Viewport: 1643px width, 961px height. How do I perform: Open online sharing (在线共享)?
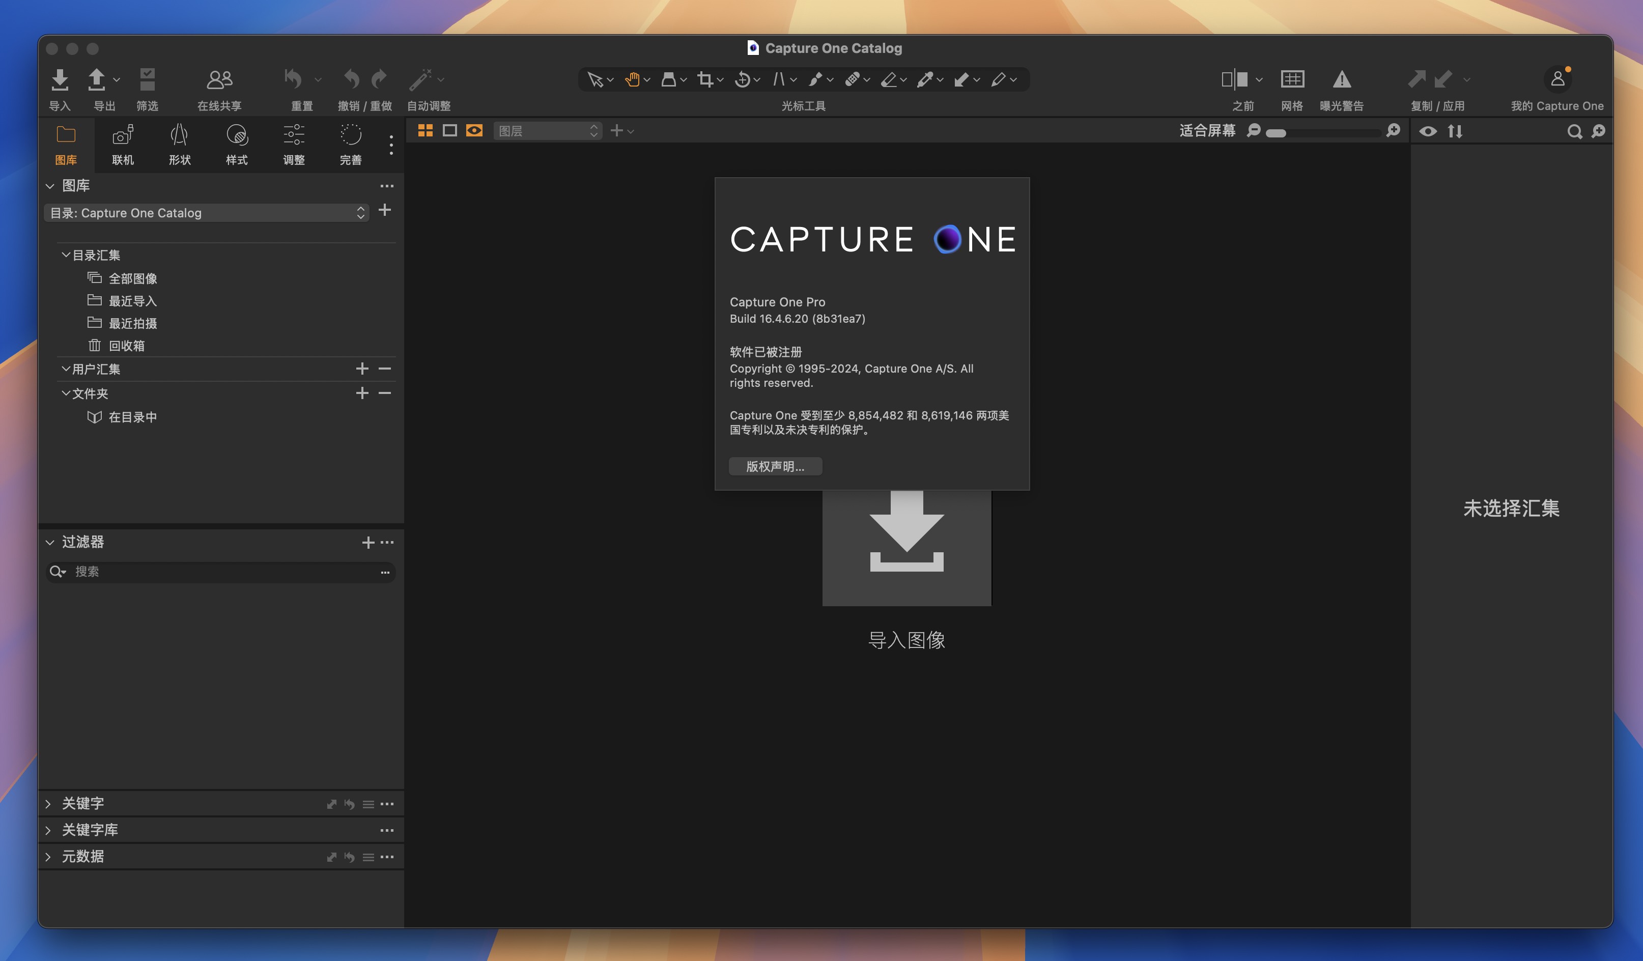click(x=219, y=79)
